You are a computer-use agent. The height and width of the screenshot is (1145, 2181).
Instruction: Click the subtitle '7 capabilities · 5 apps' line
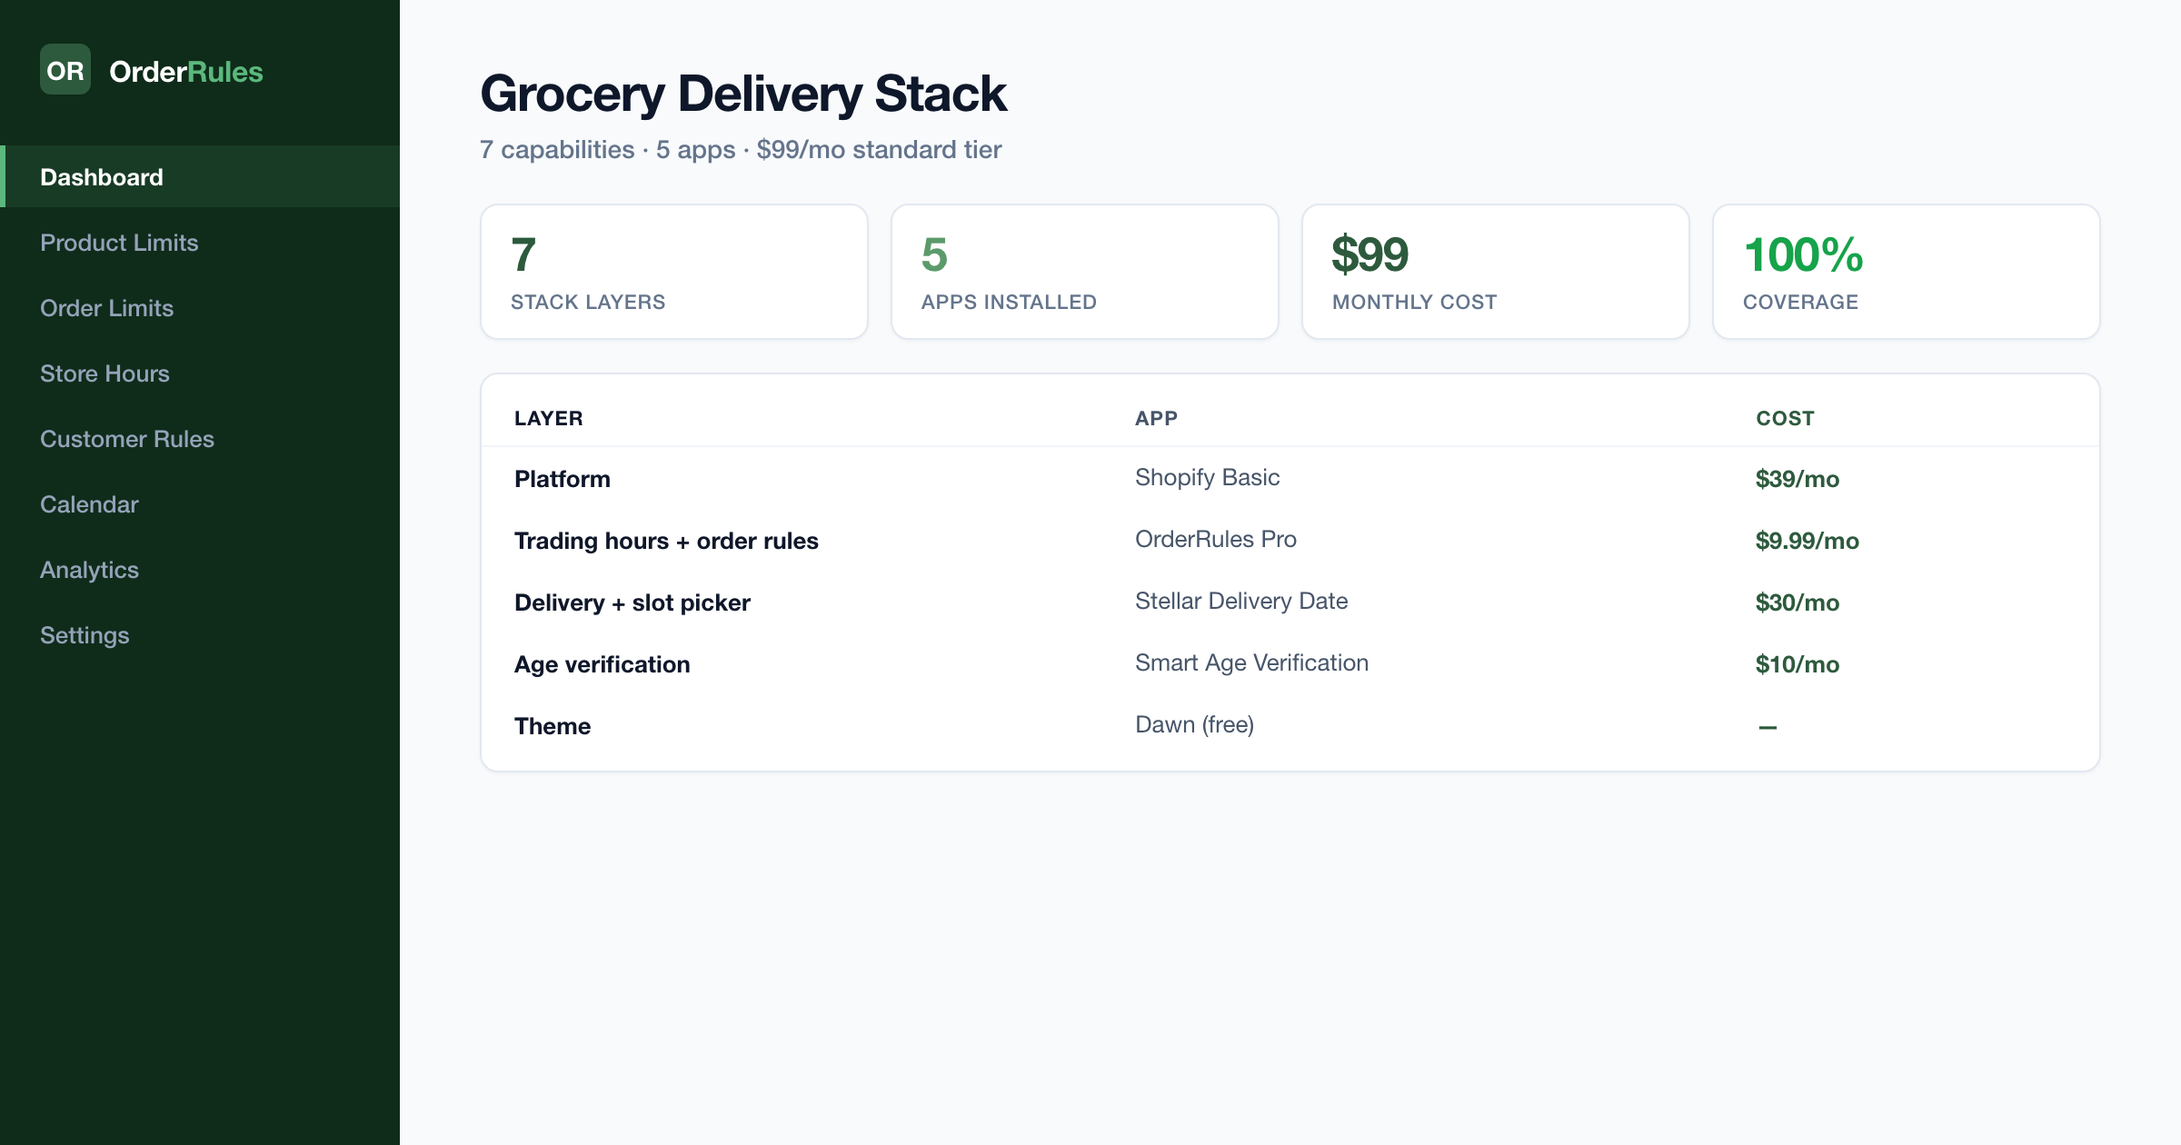pos(741,150)
